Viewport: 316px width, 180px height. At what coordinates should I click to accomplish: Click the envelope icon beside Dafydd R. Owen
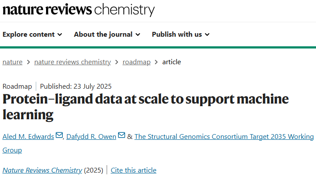(122, 135)
